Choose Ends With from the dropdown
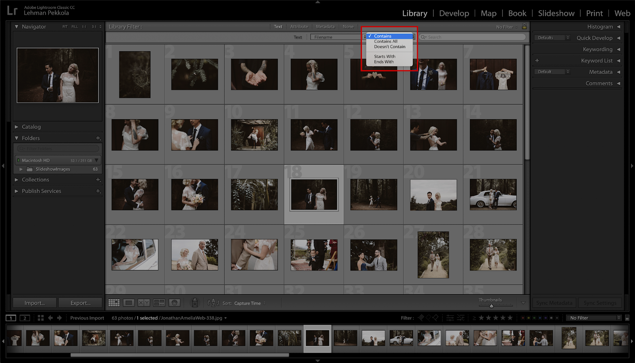The width and height of the screenshot is (635, 363). pos(389,62)
